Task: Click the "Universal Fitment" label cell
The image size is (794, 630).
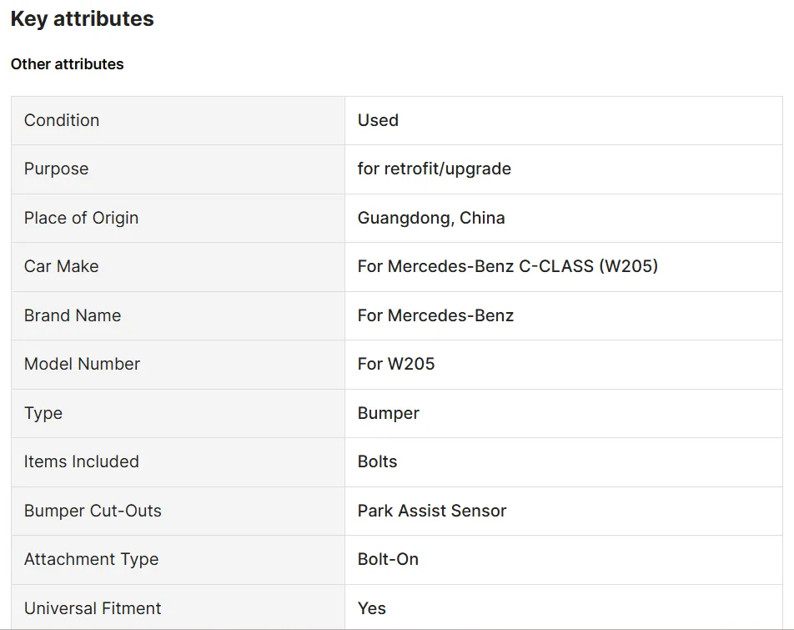Action: (x=93, y=608)
